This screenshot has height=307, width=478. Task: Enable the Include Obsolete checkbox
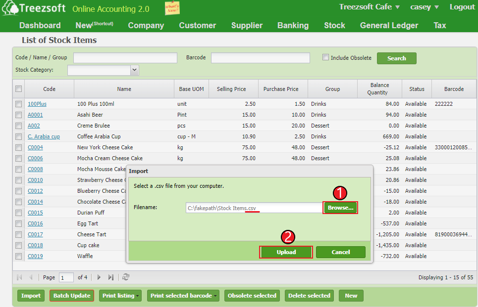point(325,57)
